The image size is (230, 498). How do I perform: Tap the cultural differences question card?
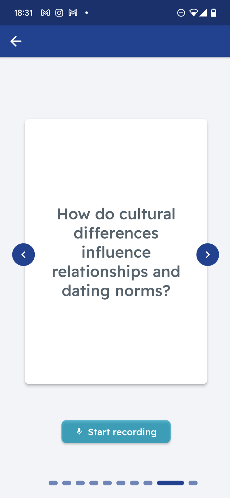click(x=116, y=251)
